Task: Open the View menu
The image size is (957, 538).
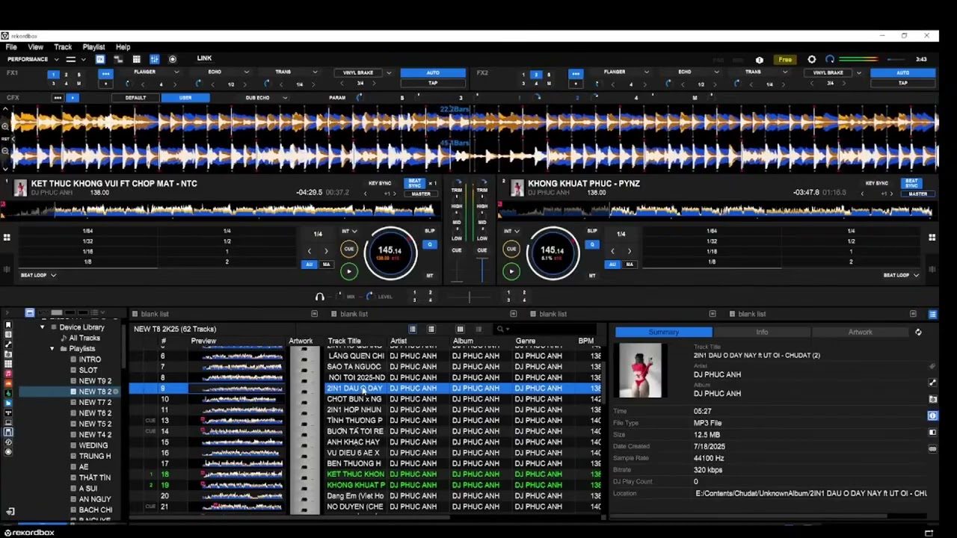Action: 35,47
